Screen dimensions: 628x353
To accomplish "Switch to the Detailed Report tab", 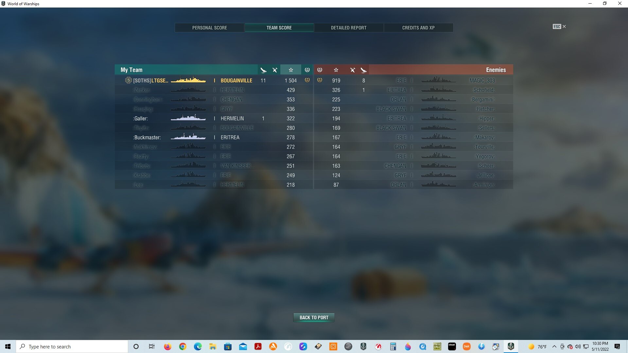I will click(349, 28).
